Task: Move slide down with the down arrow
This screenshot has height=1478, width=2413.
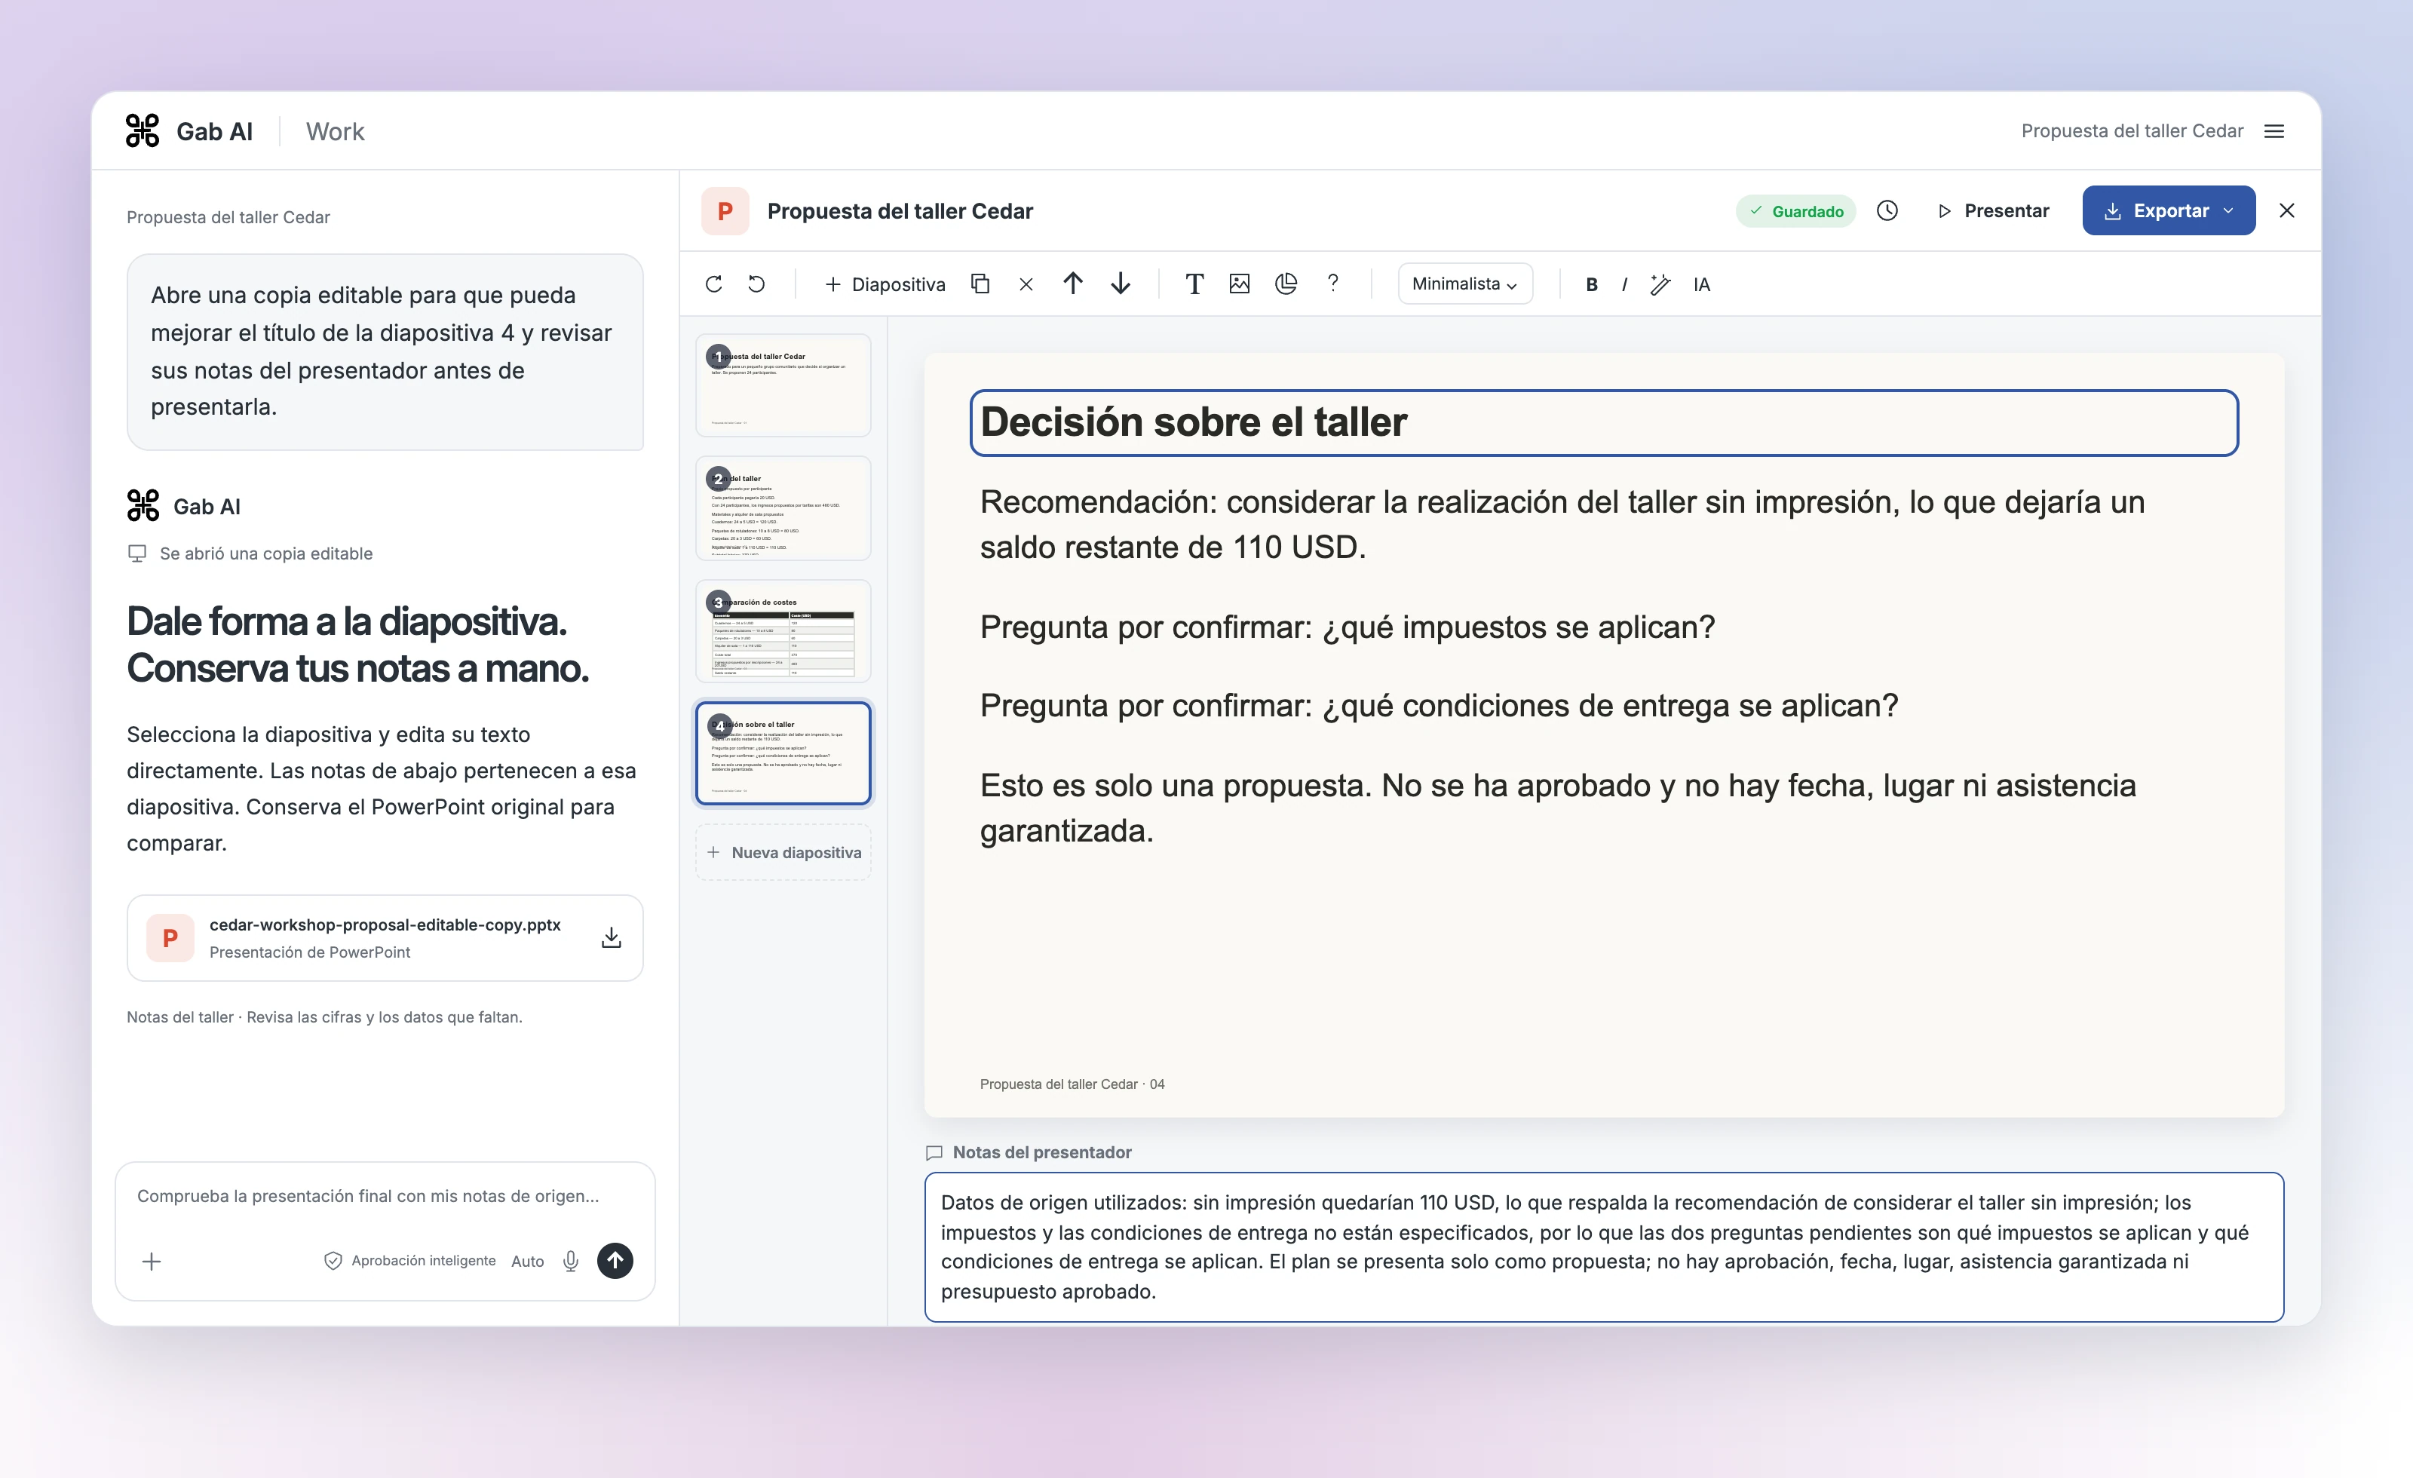Action: click(1121, 284)
